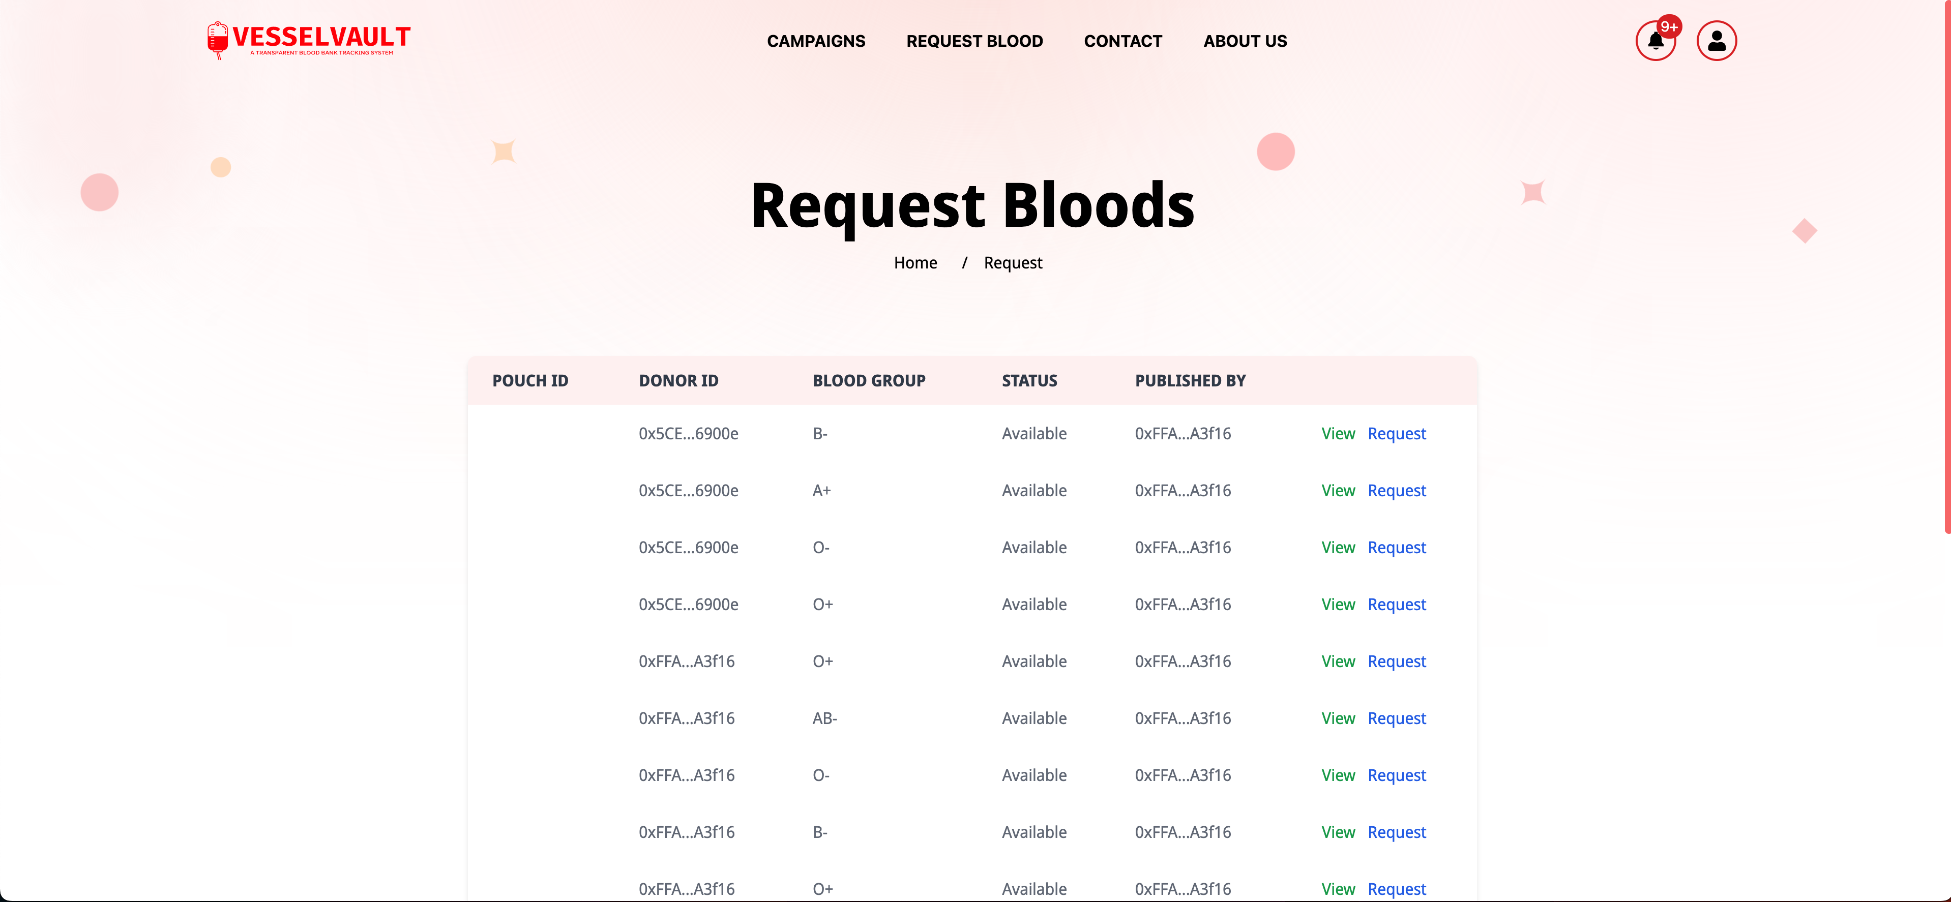
Task: View the B- pouch in first row
Action: 1338,433
